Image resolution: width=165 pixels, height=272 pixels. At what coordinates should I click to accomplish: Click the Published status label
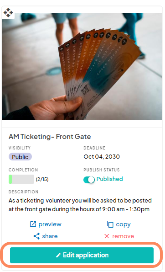pos(109,179)
